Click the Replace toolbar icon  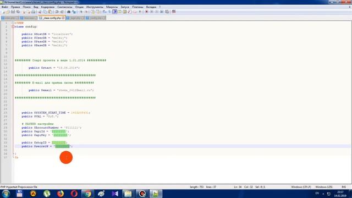coord(74,12)
